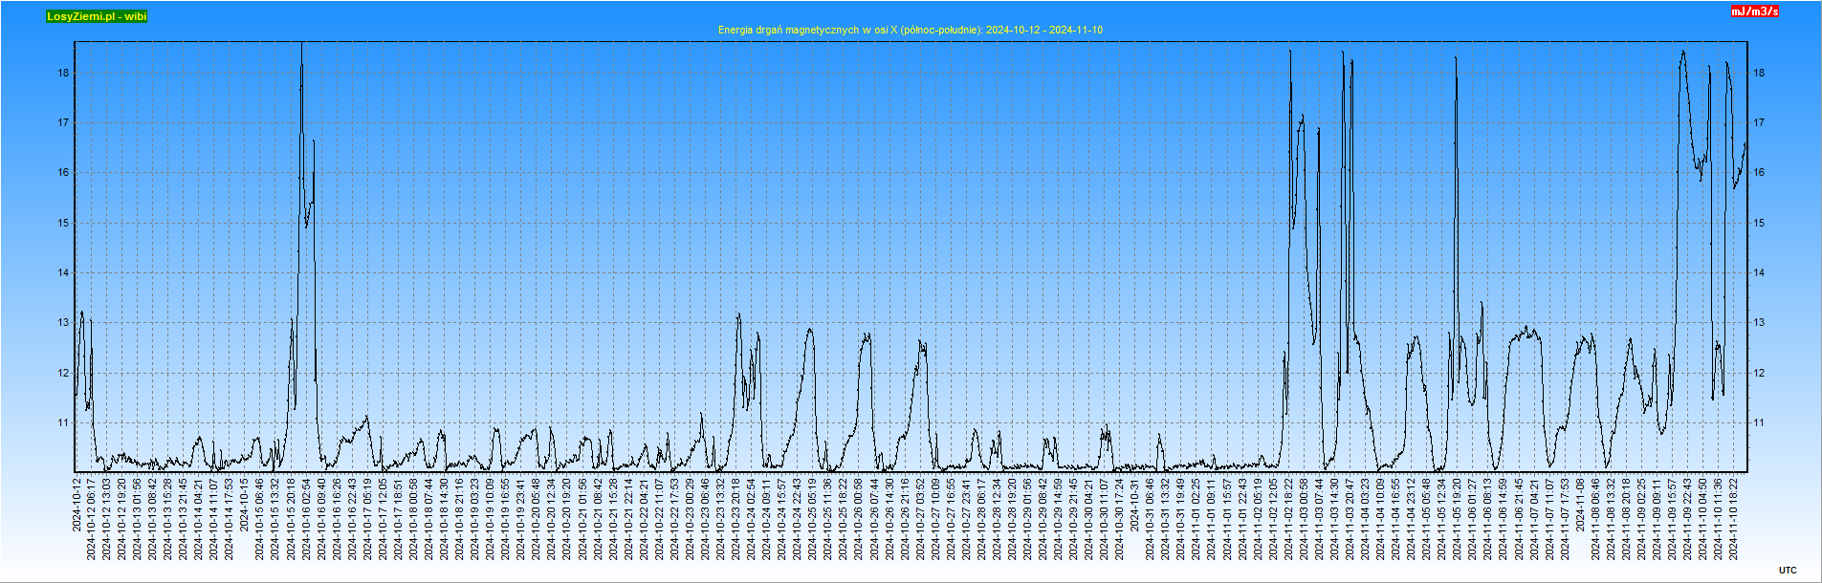Click the red mJ/m3/s unit badge

[x=1754, y=11]
